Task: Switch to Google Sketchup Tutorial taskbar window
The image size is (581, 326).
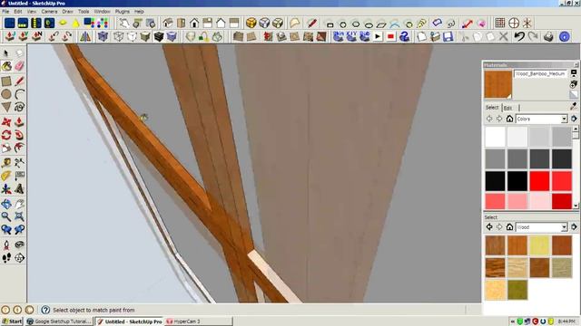Action: [x=59, y=321]
